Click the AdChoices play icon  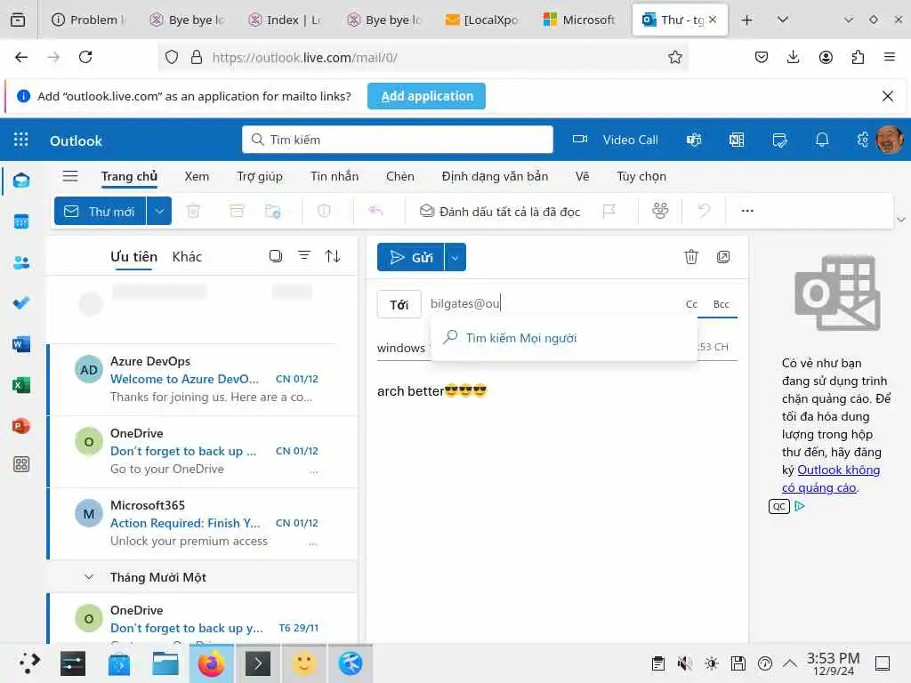click(800, 506)
